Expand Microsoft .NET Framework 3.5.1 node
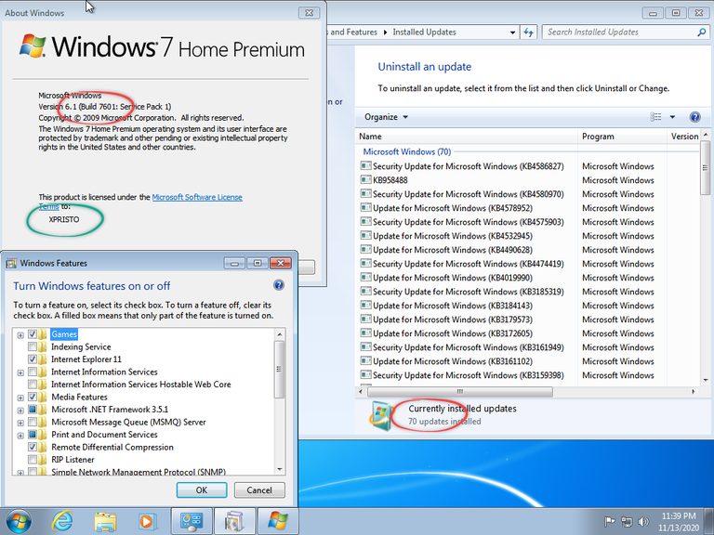Viewport: 714px width, 535px height. click(20, 411)
